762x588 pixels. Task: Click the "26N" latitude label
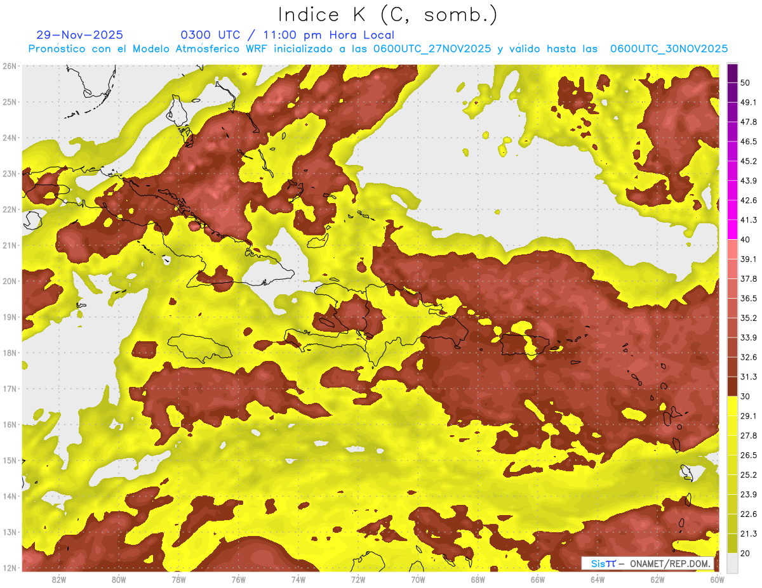point(10,66)
